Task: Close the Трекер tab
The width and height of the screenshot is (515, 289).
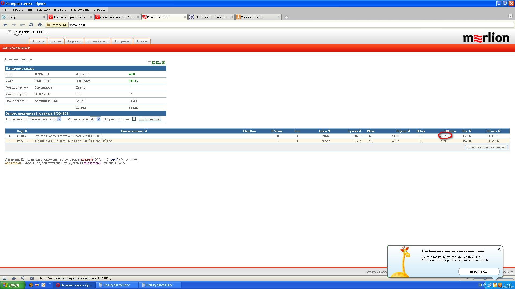Action: point(44,17)
